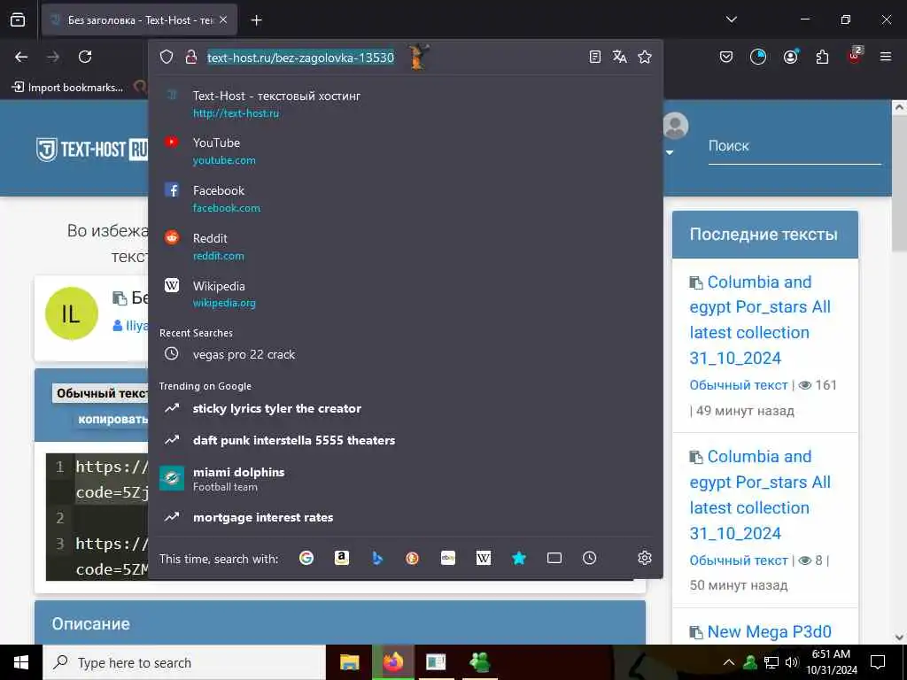The height and width of the screenshot is (680, 907).
Task: Click the volume speaker tray icon
Action: tap(791, 662)
